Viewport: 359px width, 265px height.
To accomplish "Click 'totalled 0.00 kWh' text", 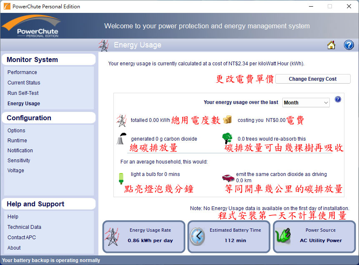I will click(x=150, y=120).
